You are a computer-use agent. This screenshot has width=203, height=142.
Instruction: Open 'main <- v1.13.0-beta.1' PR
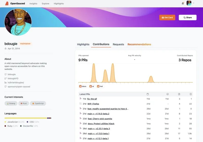click(x=98, y=134)
